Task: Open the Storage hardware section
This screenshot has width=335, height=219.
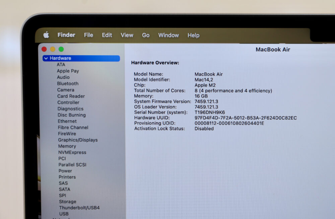Action: (x=68, y=202)
